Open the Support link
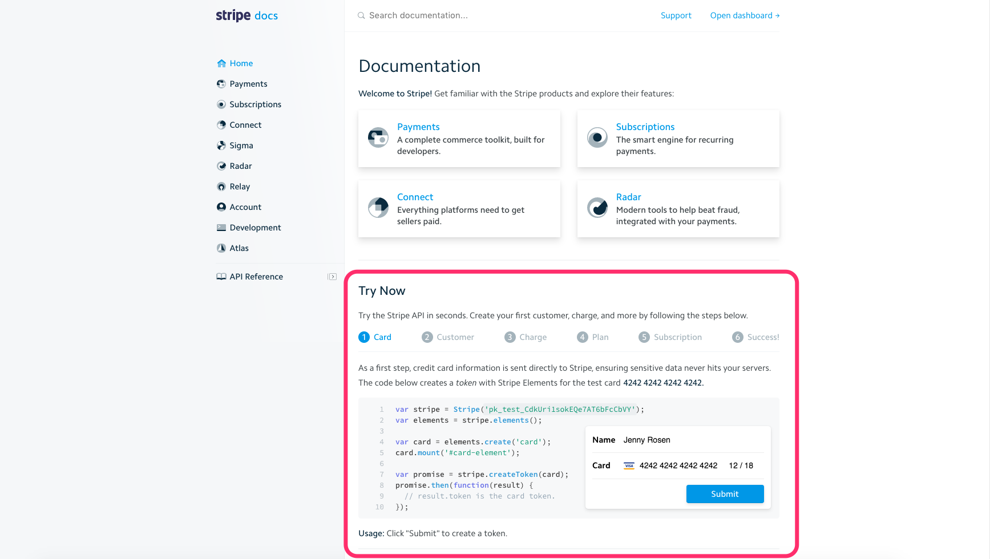The height and width of the screenshot is (559, 990). [676, 15]
